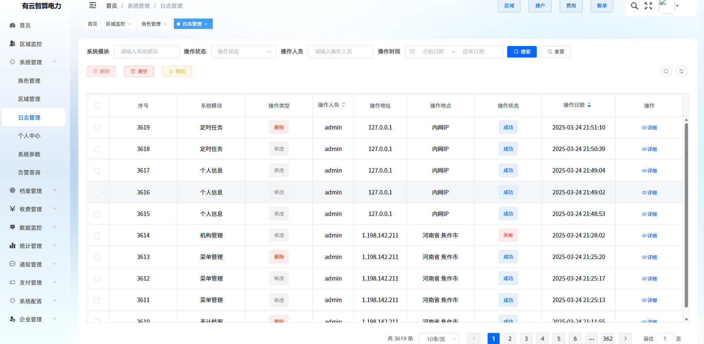Sort by 操作日期 column arrow
704x344 pixels.
click(589, 105)
